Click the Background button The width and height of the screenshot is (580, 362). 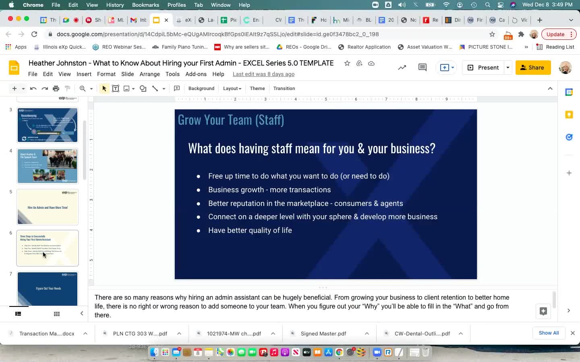201,88
